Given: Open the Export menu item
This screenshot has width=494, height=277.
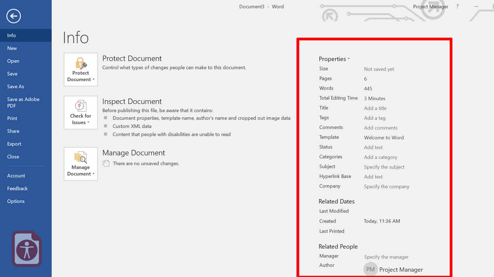Looking at the screenshot, I should [14, 144].
